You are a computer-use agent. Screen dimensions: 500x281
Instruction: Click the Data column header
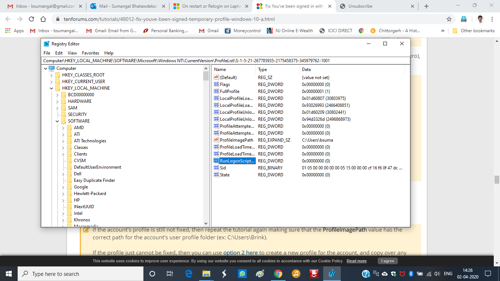pyautogui.click(x=352, y=70)
